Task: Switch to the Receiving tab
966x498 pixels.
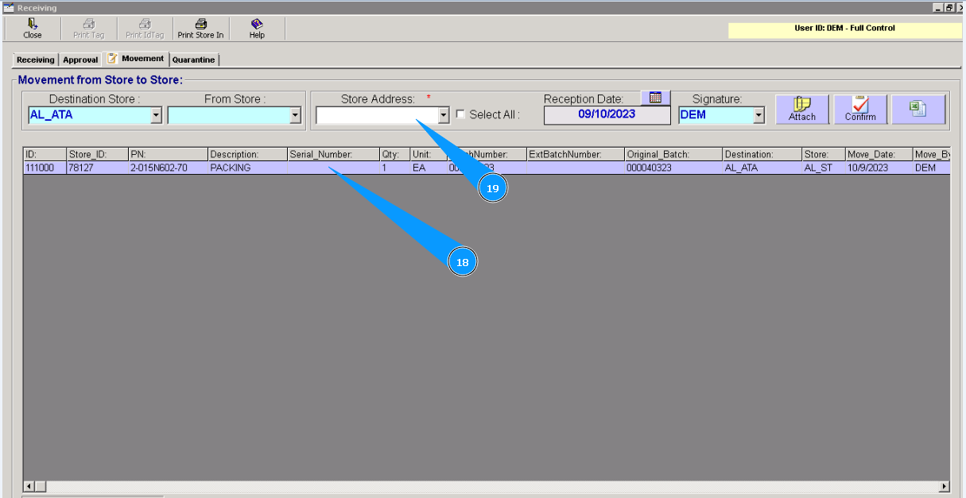Action: pos(36,60)
